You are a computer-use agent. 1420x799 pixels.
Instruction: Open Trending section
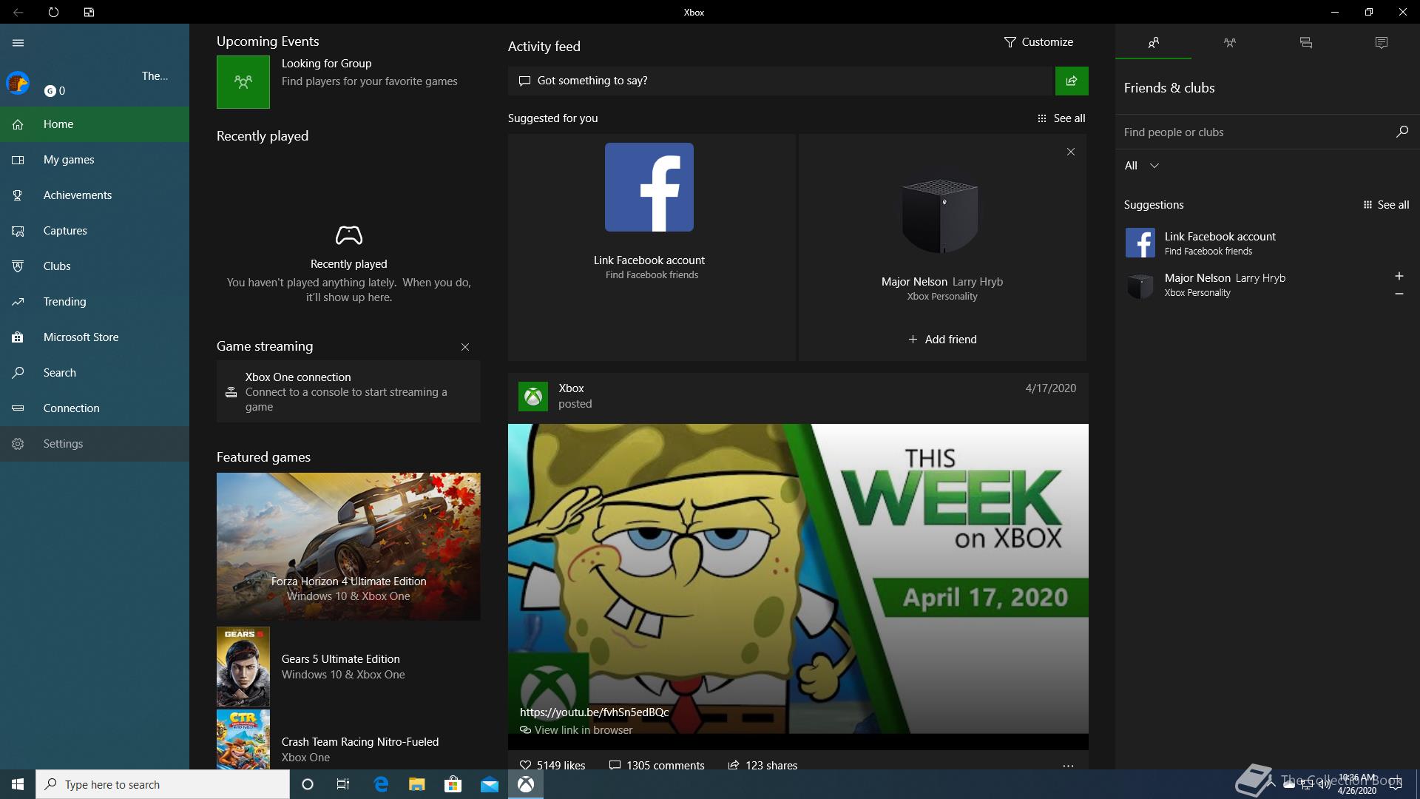pos(95,302)
